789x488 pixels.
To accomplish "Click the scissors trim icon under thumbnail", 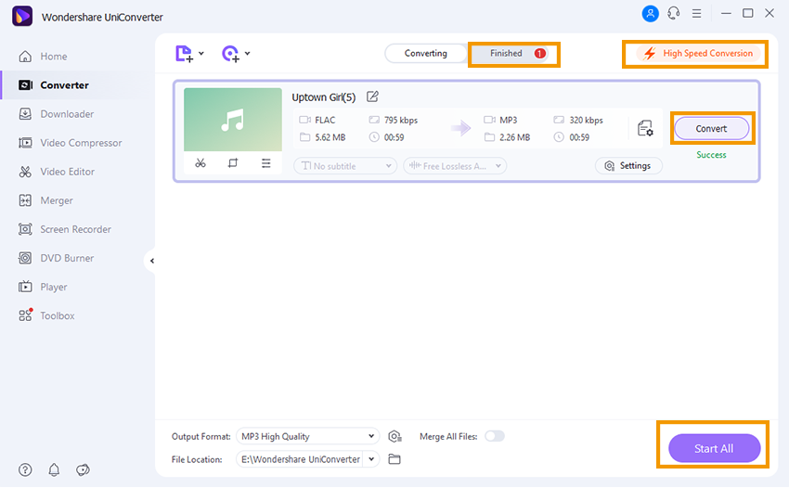I will 200,163.
